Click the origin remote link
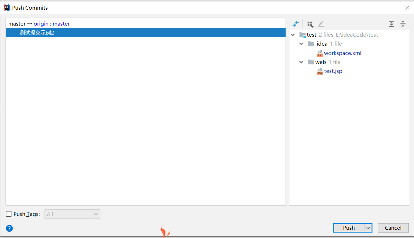 [x=41, y=24]
